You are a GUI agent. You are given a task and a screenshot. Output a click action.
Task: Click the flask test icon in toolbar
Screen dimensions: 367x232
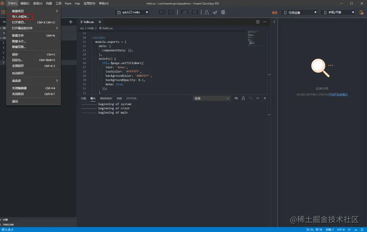(x=207, y=12)
